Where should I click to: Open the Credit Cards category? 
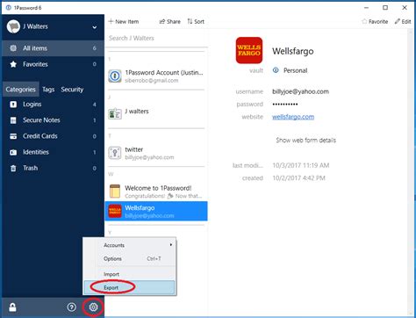click(53, 136)
